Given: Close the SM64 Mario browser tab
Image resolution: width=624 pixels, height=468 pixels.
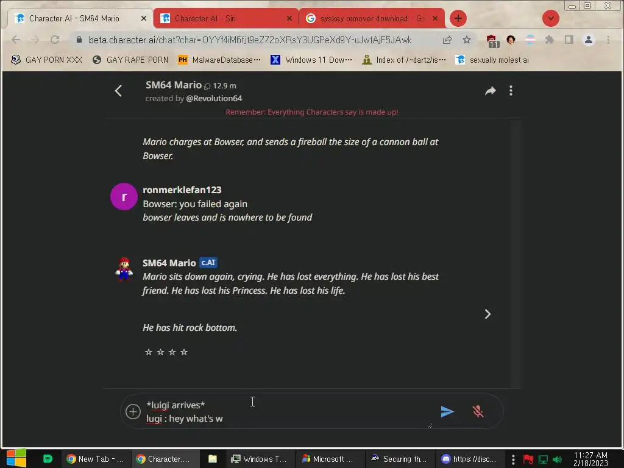Looking at the screenshot, I should tap(144, 18).
